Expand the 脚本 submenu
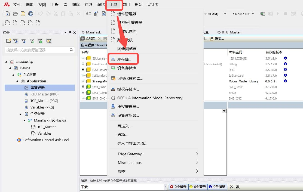This screenshot has width=303, height=192. click(x=155, y=171)
